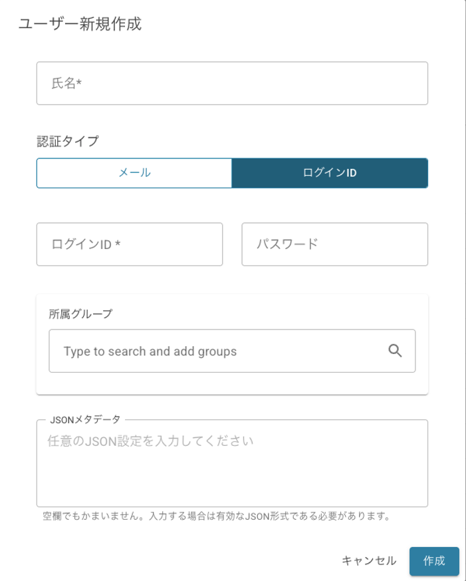Click the パスワード placeholder text

[x=287, y=244]
